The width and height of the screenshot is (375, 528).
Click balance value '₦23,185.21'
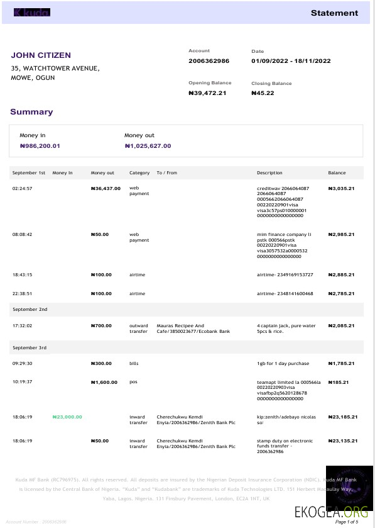pyautogui.click(x=343, y=417)
